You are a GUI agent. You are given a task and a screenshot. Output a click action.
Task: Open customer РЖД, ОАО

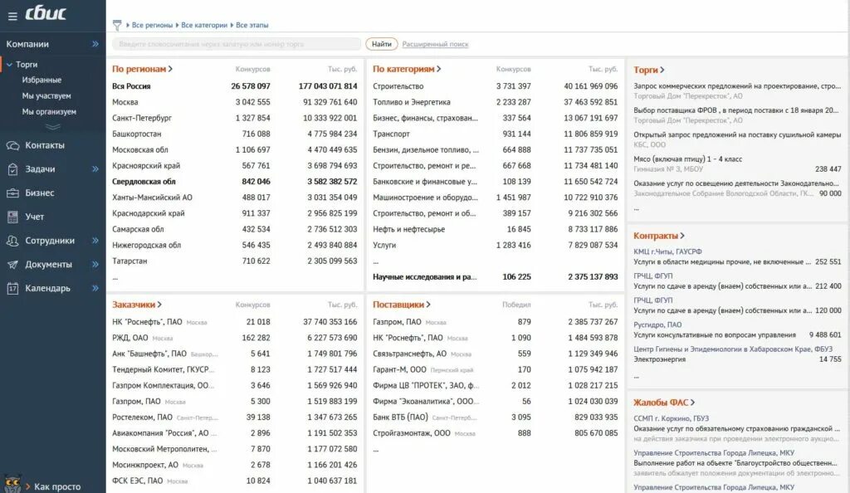[x=130, y=338]
